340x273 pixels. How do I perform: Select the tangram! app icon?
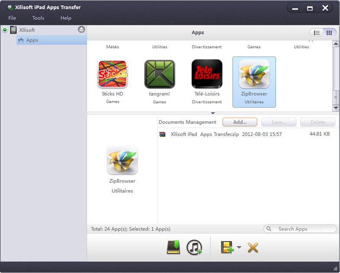coord(160,74)
